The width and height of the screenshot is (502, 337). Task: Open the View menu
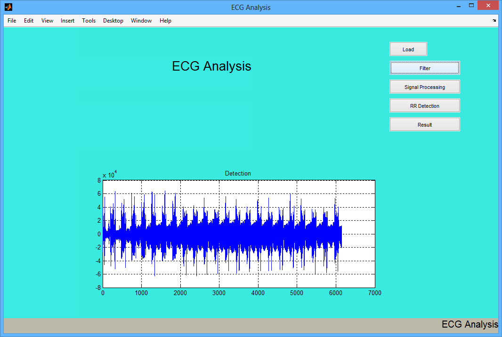click(47, 21)
